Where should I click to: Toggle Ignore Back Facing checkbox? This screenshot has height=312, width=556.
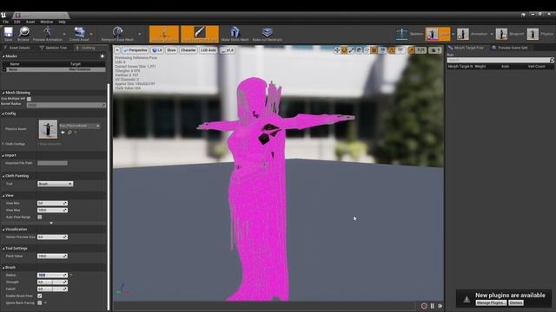(x=40, y=302)
